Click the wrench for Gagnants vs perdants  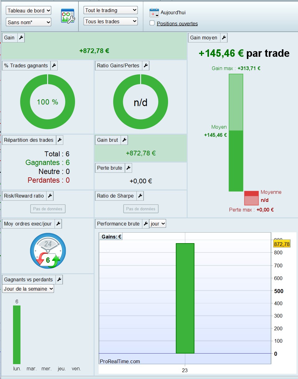(x=59, y=279)
